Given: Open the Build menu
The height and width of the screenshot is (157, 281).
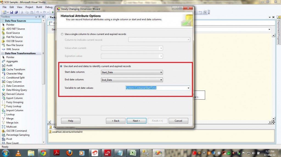Looking at the screenshot, I should pos(39,7).
